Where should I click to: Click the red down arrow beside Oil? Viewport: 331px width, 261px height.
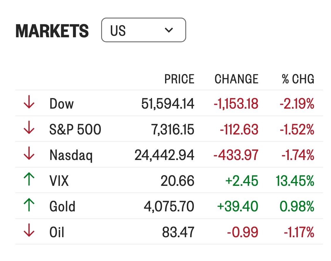[29, 230]
